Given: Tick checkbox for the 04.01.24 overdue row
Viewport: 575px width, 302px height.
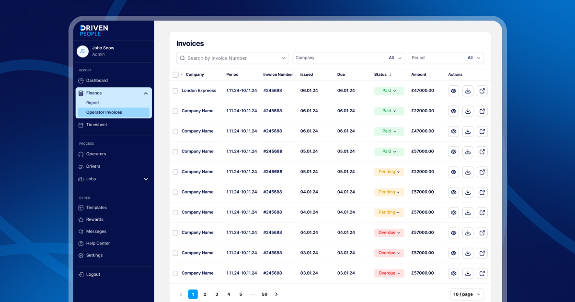Looking at the screenshot, I should (x=175, y=232).
